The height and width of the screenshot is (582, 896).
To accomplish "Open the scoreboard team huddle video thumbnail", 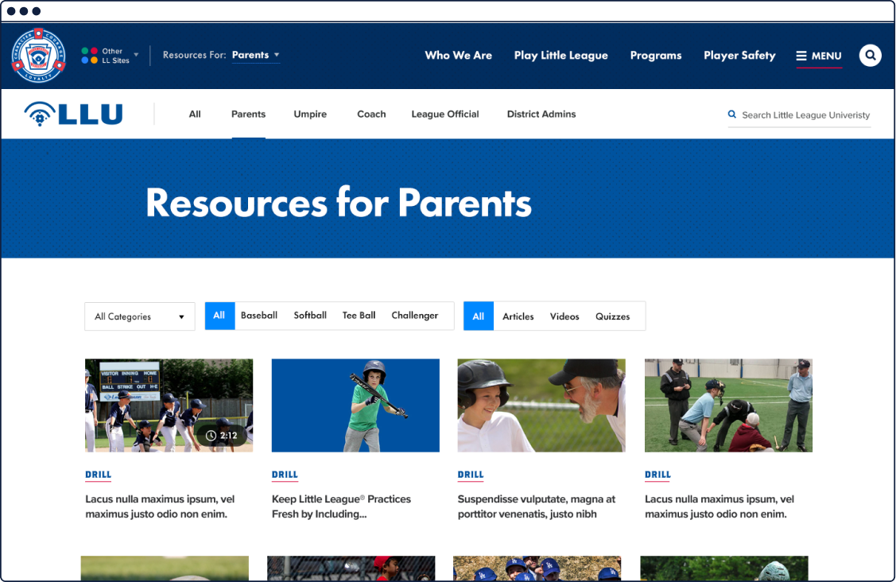I will tap(169, 405).
